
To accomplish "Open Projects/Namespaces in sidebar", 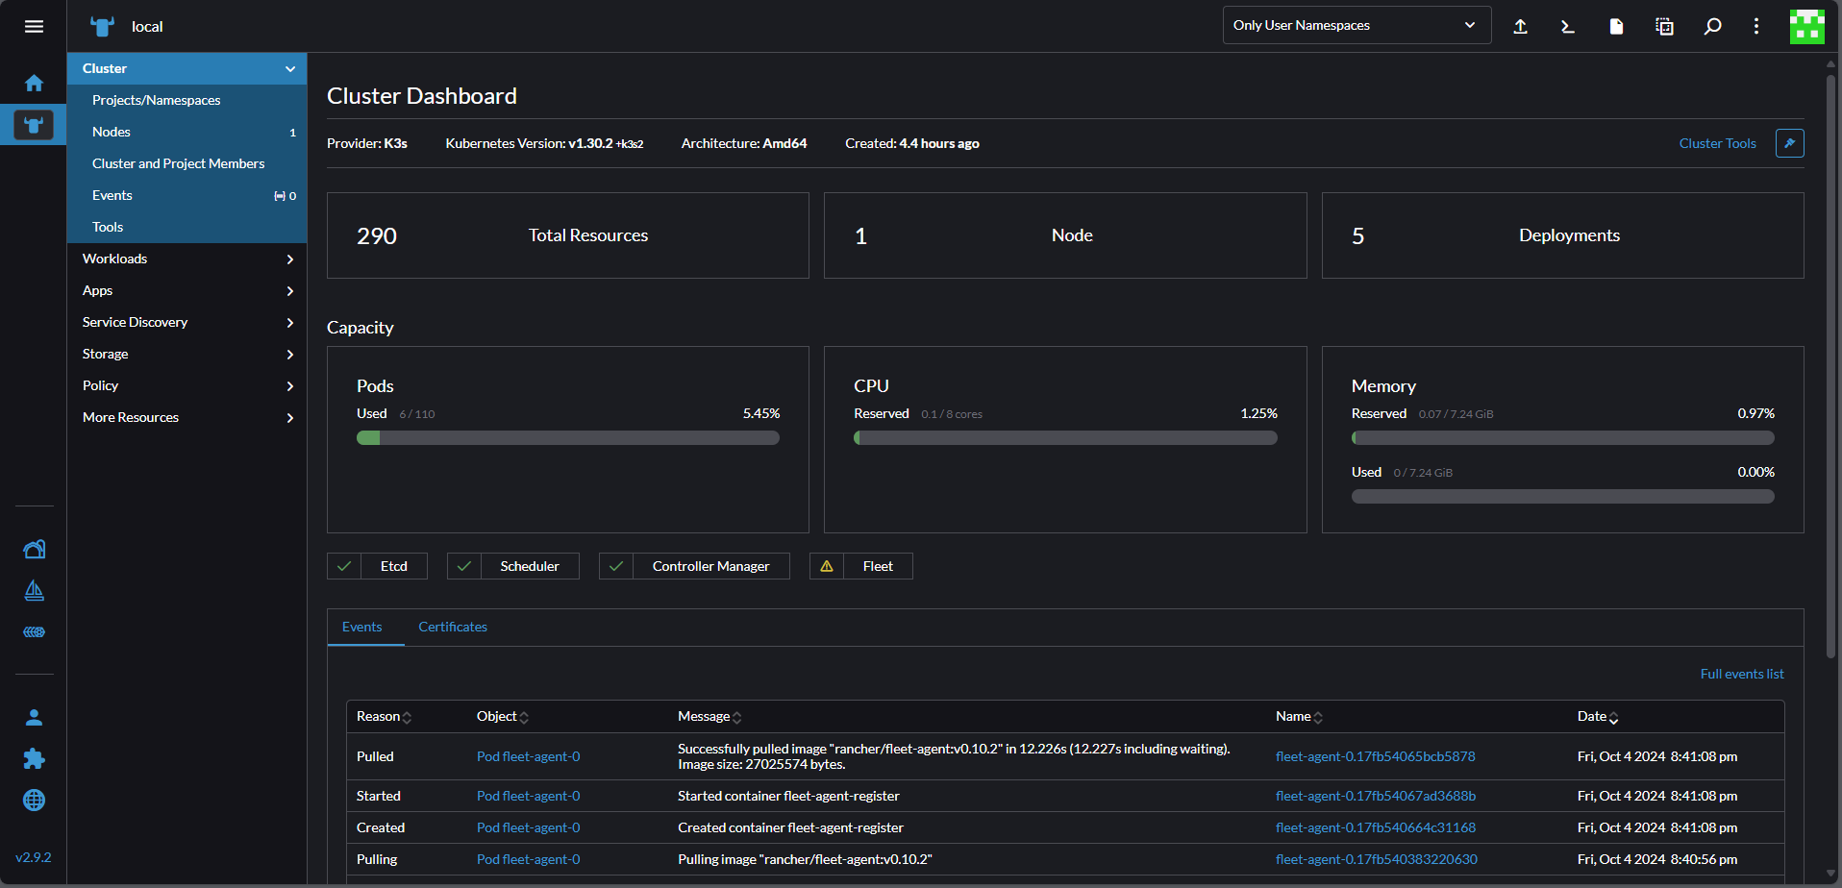I will coord(187,100).
